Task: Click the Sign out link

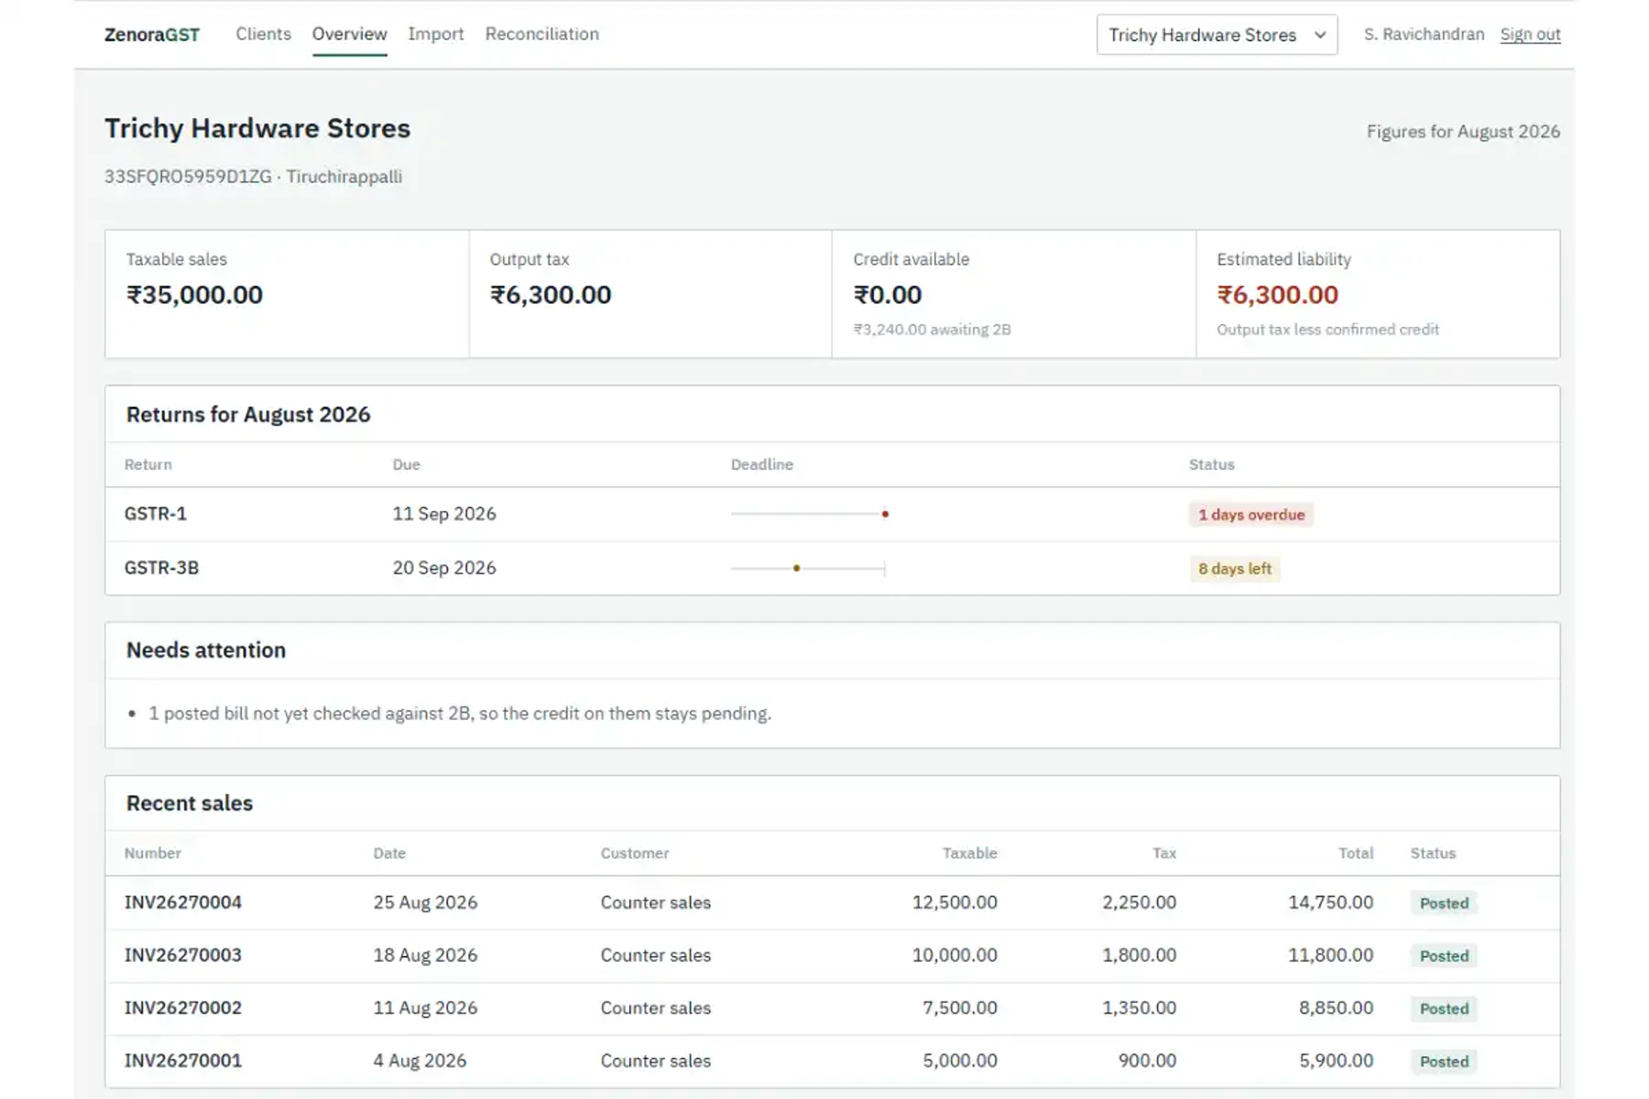Action: (1530, 34)
